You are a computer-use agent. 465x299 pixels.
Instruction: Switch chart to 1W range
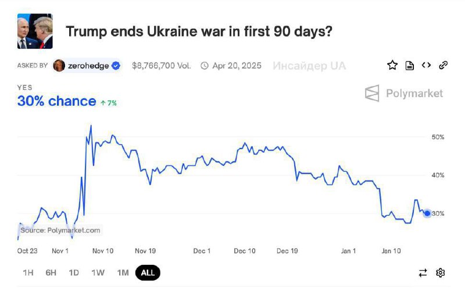(98, 272)
